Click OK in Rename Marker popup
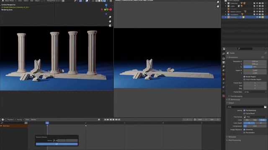The width and height of the screenshot is (268, 150). [57, 144]
